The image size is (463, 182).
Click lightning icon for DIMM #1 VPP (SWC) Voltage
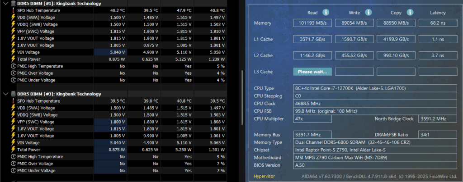13,32
